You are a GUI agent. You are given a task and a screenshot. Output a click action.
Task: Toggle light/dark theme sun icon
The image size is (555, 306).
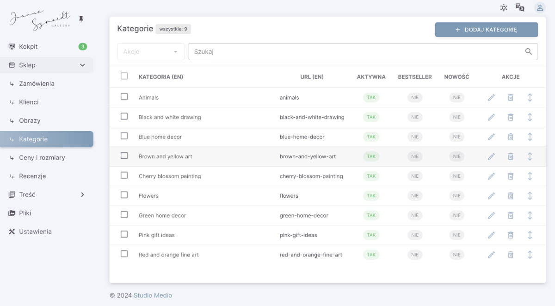tap(504, 7)
